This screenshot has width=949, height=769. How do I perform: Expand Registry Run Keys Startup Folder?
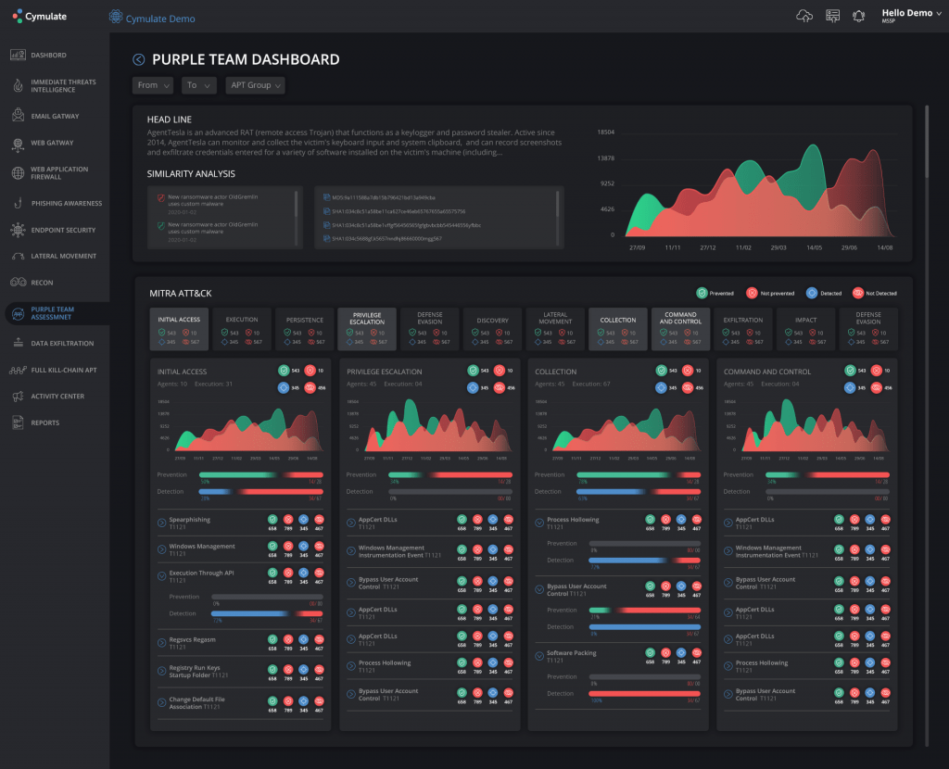point(161,671)
